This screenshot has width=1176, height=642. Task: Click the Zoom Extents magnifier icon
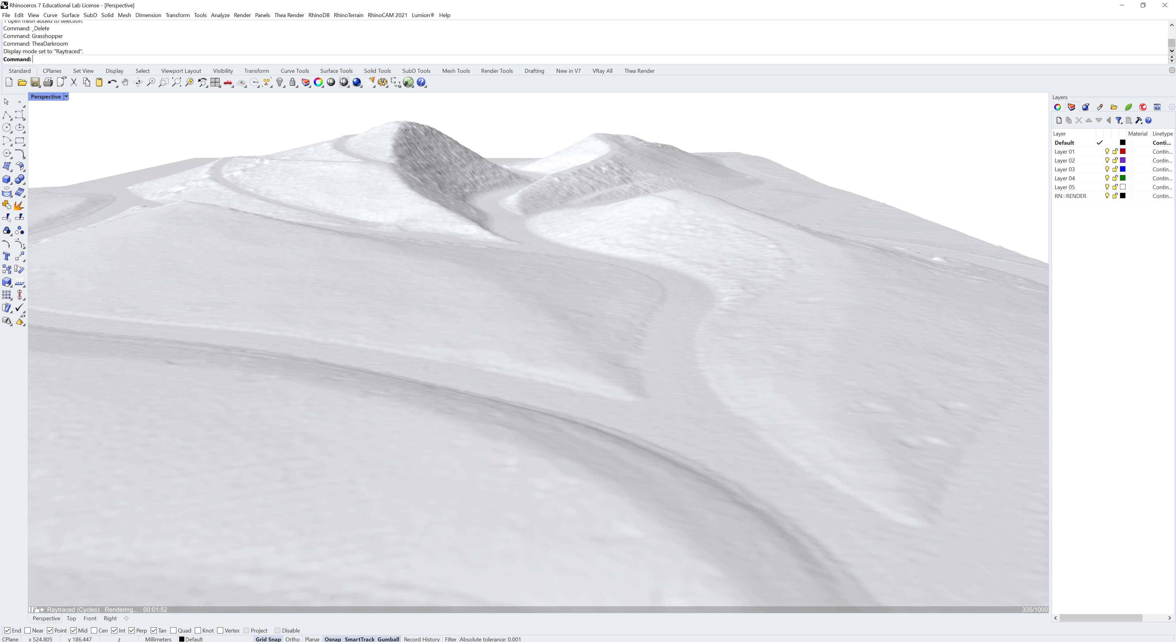point(176,83)
